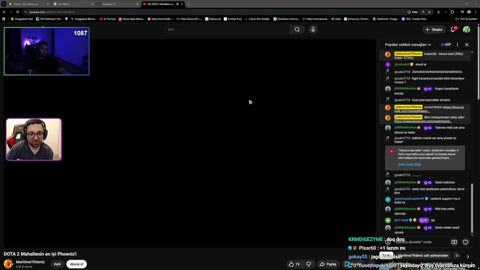The image size is (480, 270).
Task: Open the (79) Dashboard bookmark
Action: pyautogui.click(x=49, y=19)
